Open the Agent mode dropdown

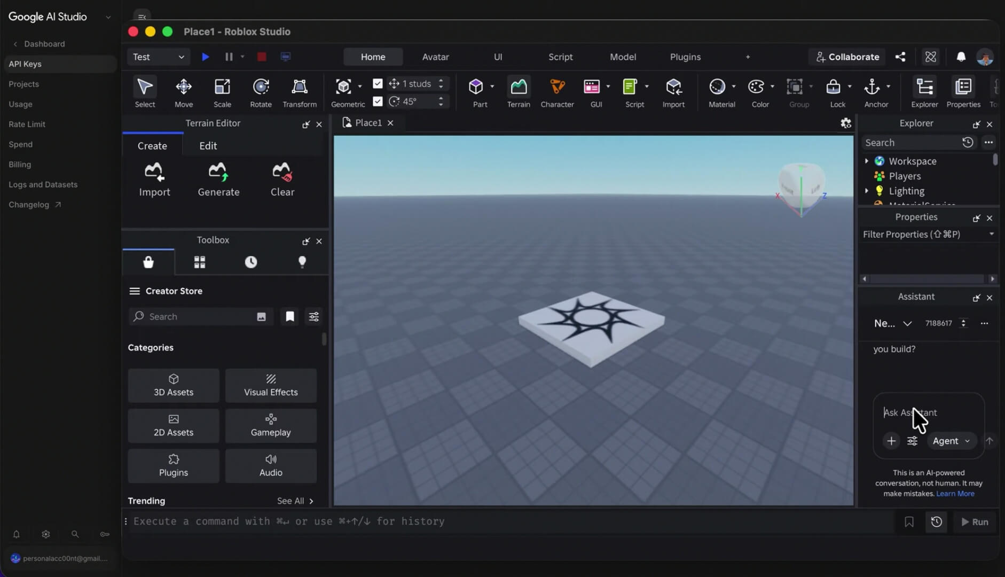pyautogui.click(x=951, y=441)
